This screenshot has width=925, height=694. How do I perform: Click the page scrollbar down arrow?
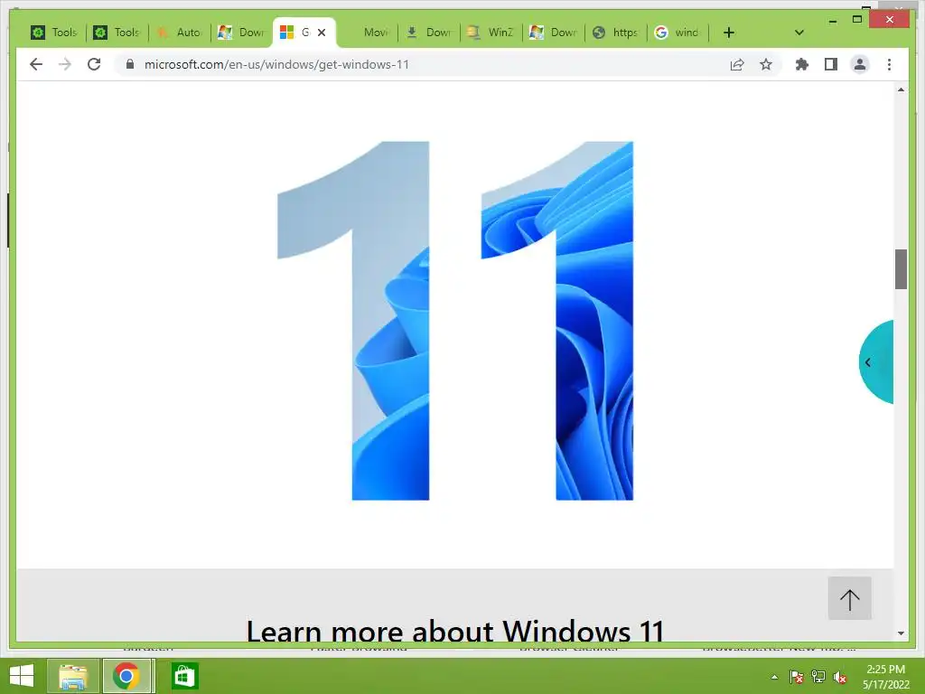pyautogui.click(x=901, y=633)
